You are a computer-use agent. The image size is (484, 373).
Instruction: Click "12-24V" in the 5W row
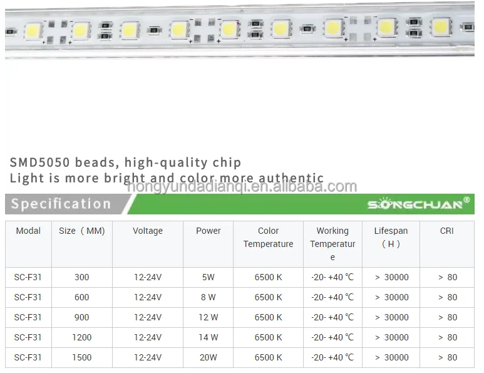coord(148,277)
